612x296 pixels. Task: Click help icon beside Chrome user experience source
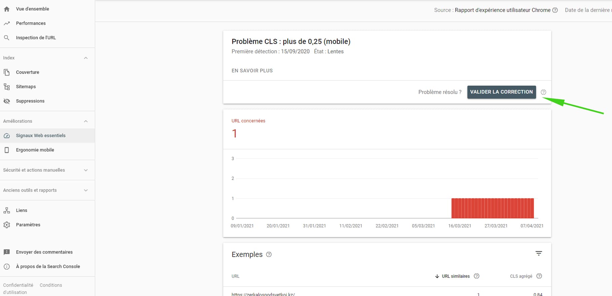(x=555, y=10)
